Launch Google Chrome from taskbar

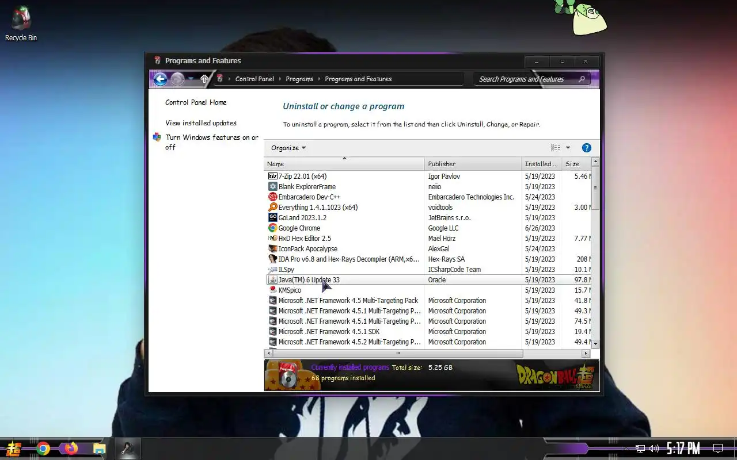(43, 448)
